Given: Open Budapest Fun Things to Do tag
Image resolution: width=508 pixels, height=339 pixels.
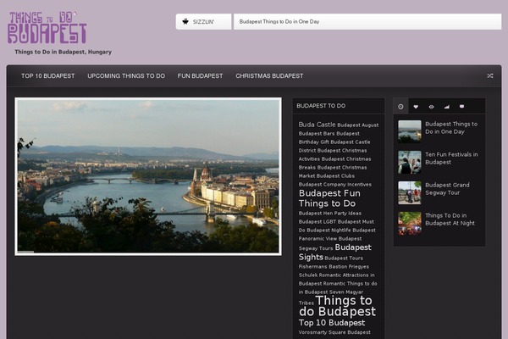Looking at the screenshot, I should point(329,198).
